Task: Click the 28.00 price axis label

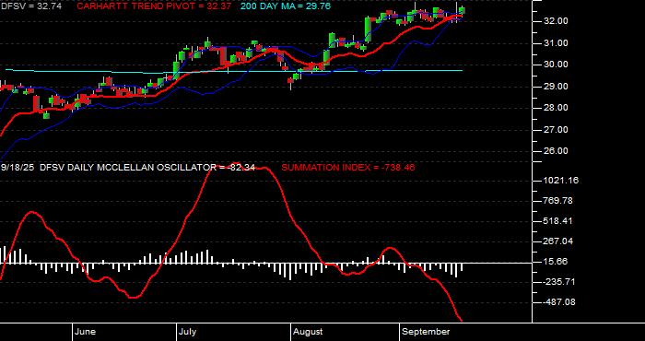Action: (x=557, y=108)
